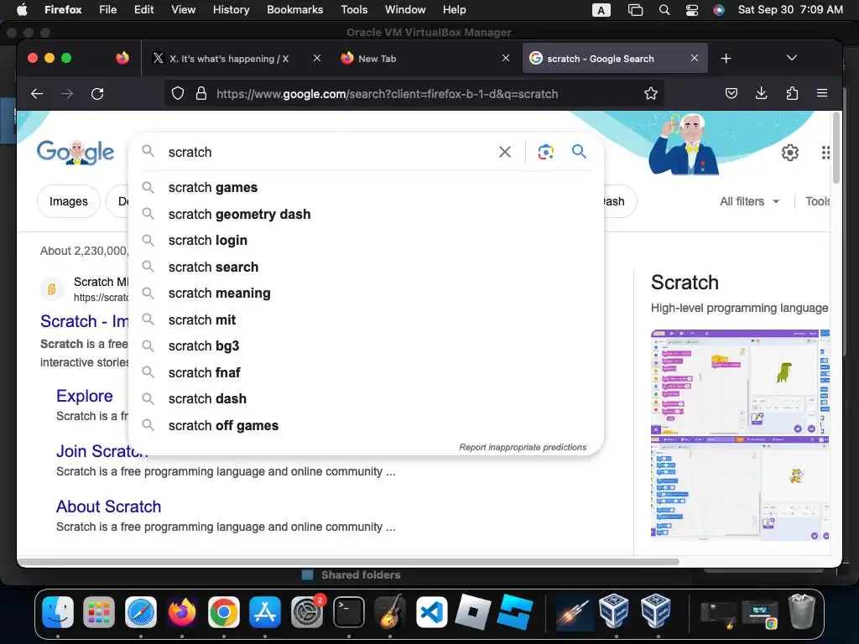The height and width of the screenshot is (644, 859).
Task: Open App Store from the dock
Action: pyautogui.click(x=265, y=611)
